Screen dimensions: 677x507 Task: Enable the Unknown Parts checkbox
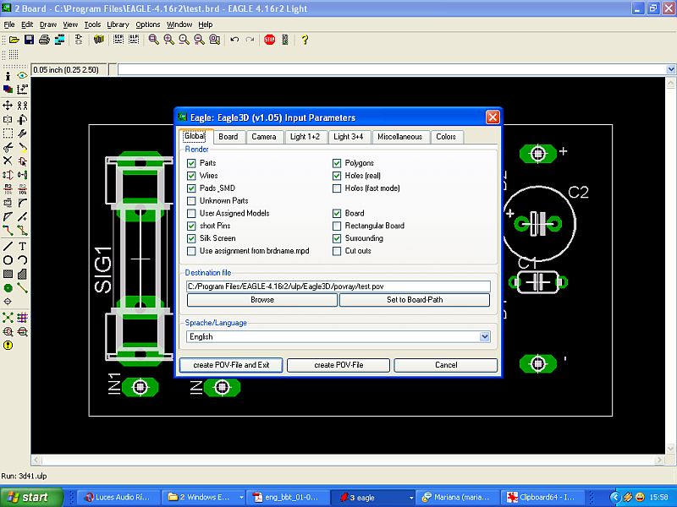(192, 201)
